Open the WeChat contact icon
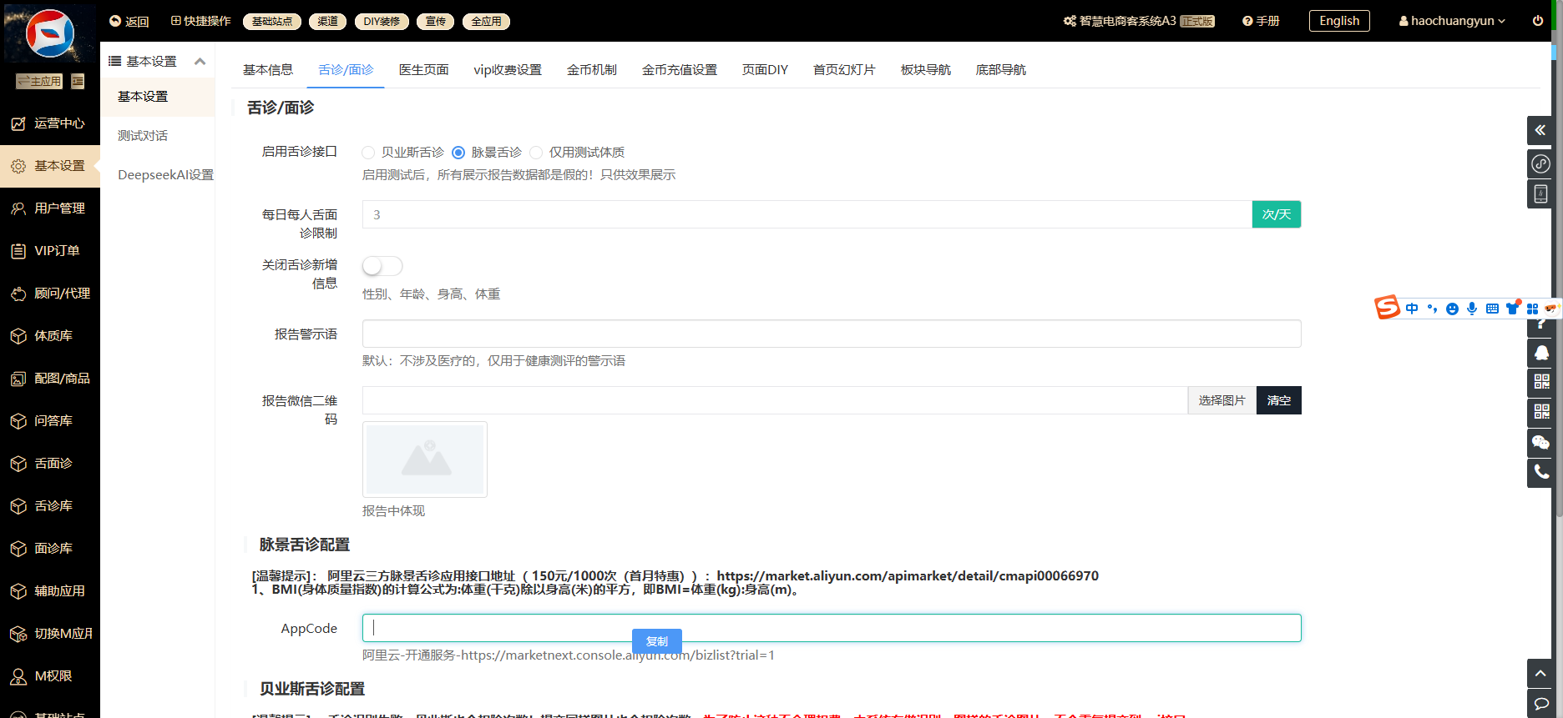 click(1540, 442)
